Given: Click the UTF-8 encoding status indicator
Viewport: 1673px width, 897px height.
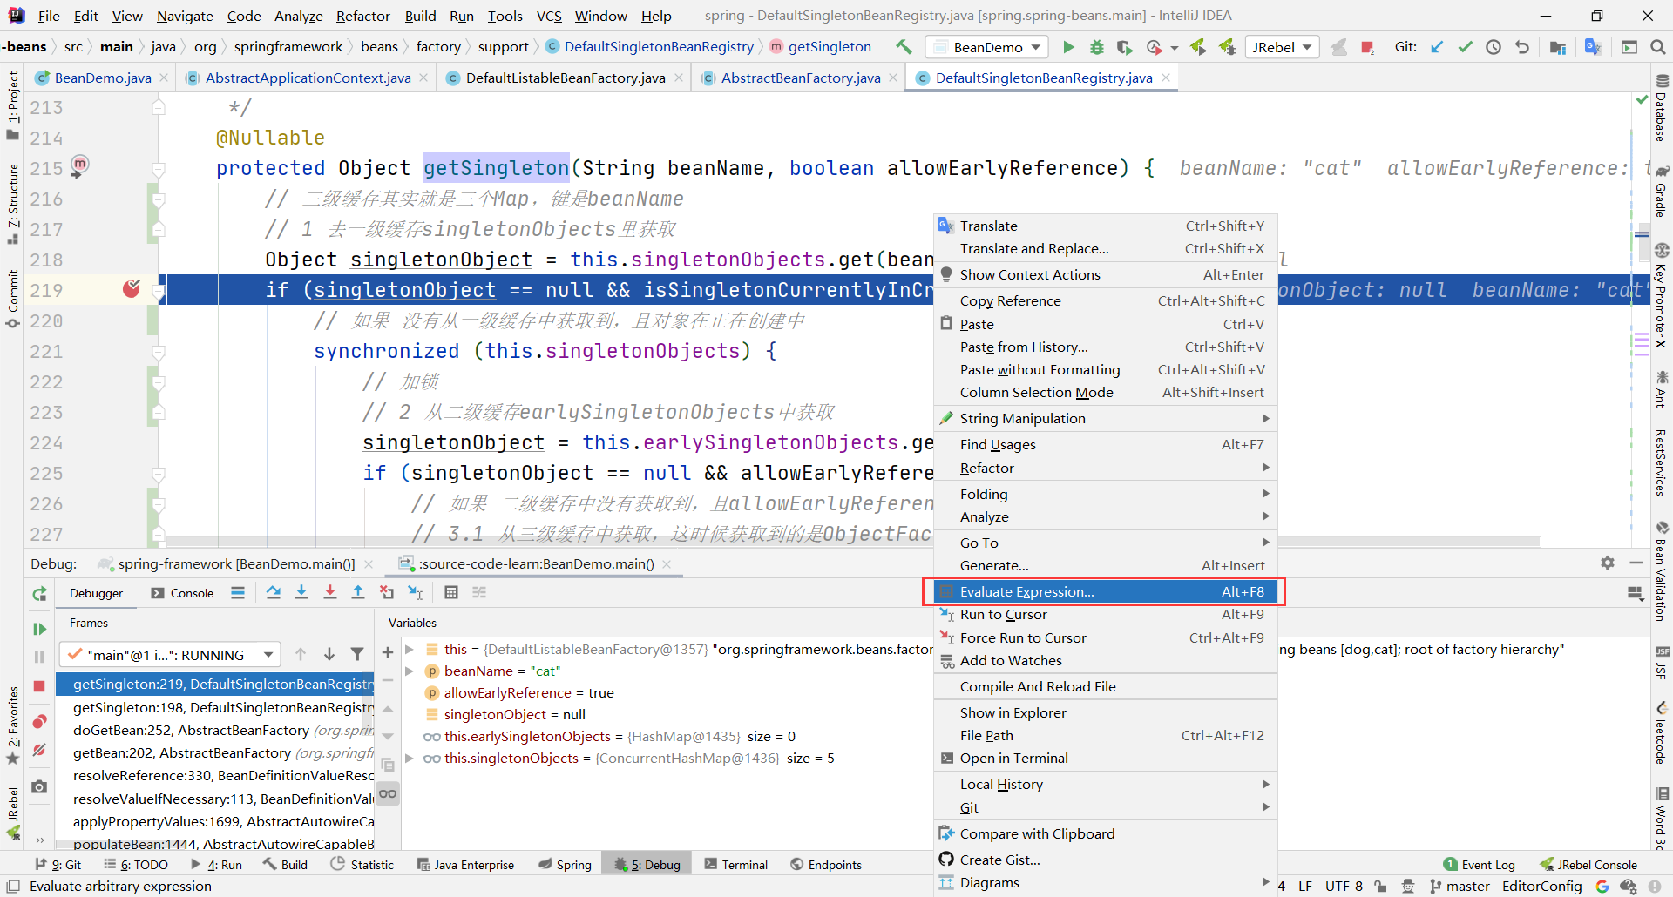Looking at the screenshot, I should pos(1344,886).
